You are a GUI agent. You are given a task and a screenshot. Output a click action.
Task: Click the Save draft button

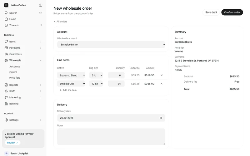click(x=211, y=12)
